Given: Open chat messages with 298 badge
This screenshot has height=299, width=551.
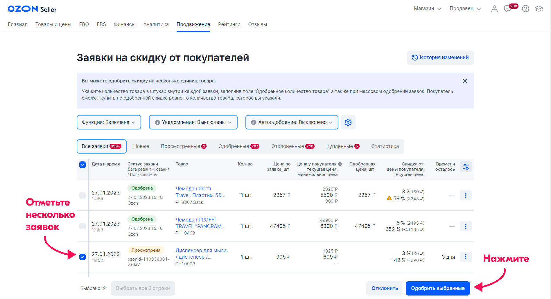Looking at the screenshot, I should coord(508,9).
